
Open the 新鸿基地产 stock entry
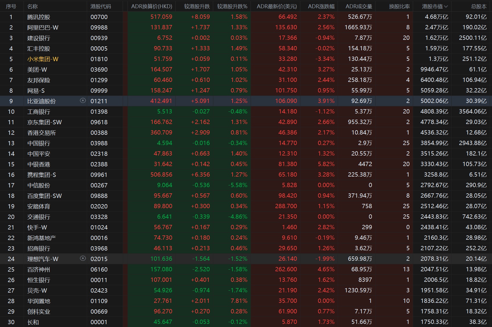(x=42, y=238)
